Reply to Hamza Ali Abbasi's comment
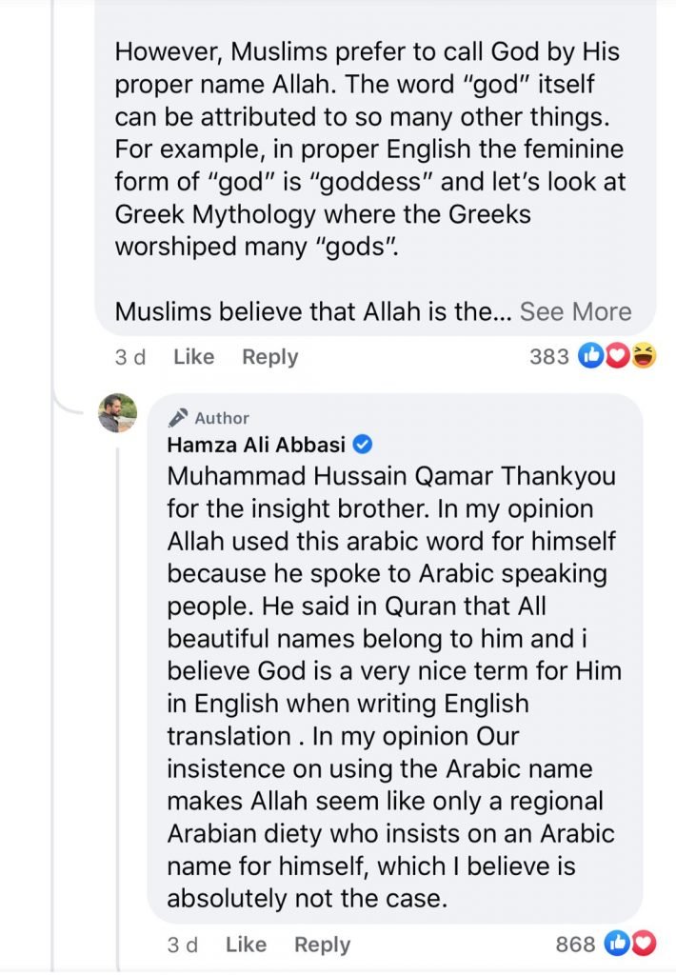676x975 pixels. 323,945
